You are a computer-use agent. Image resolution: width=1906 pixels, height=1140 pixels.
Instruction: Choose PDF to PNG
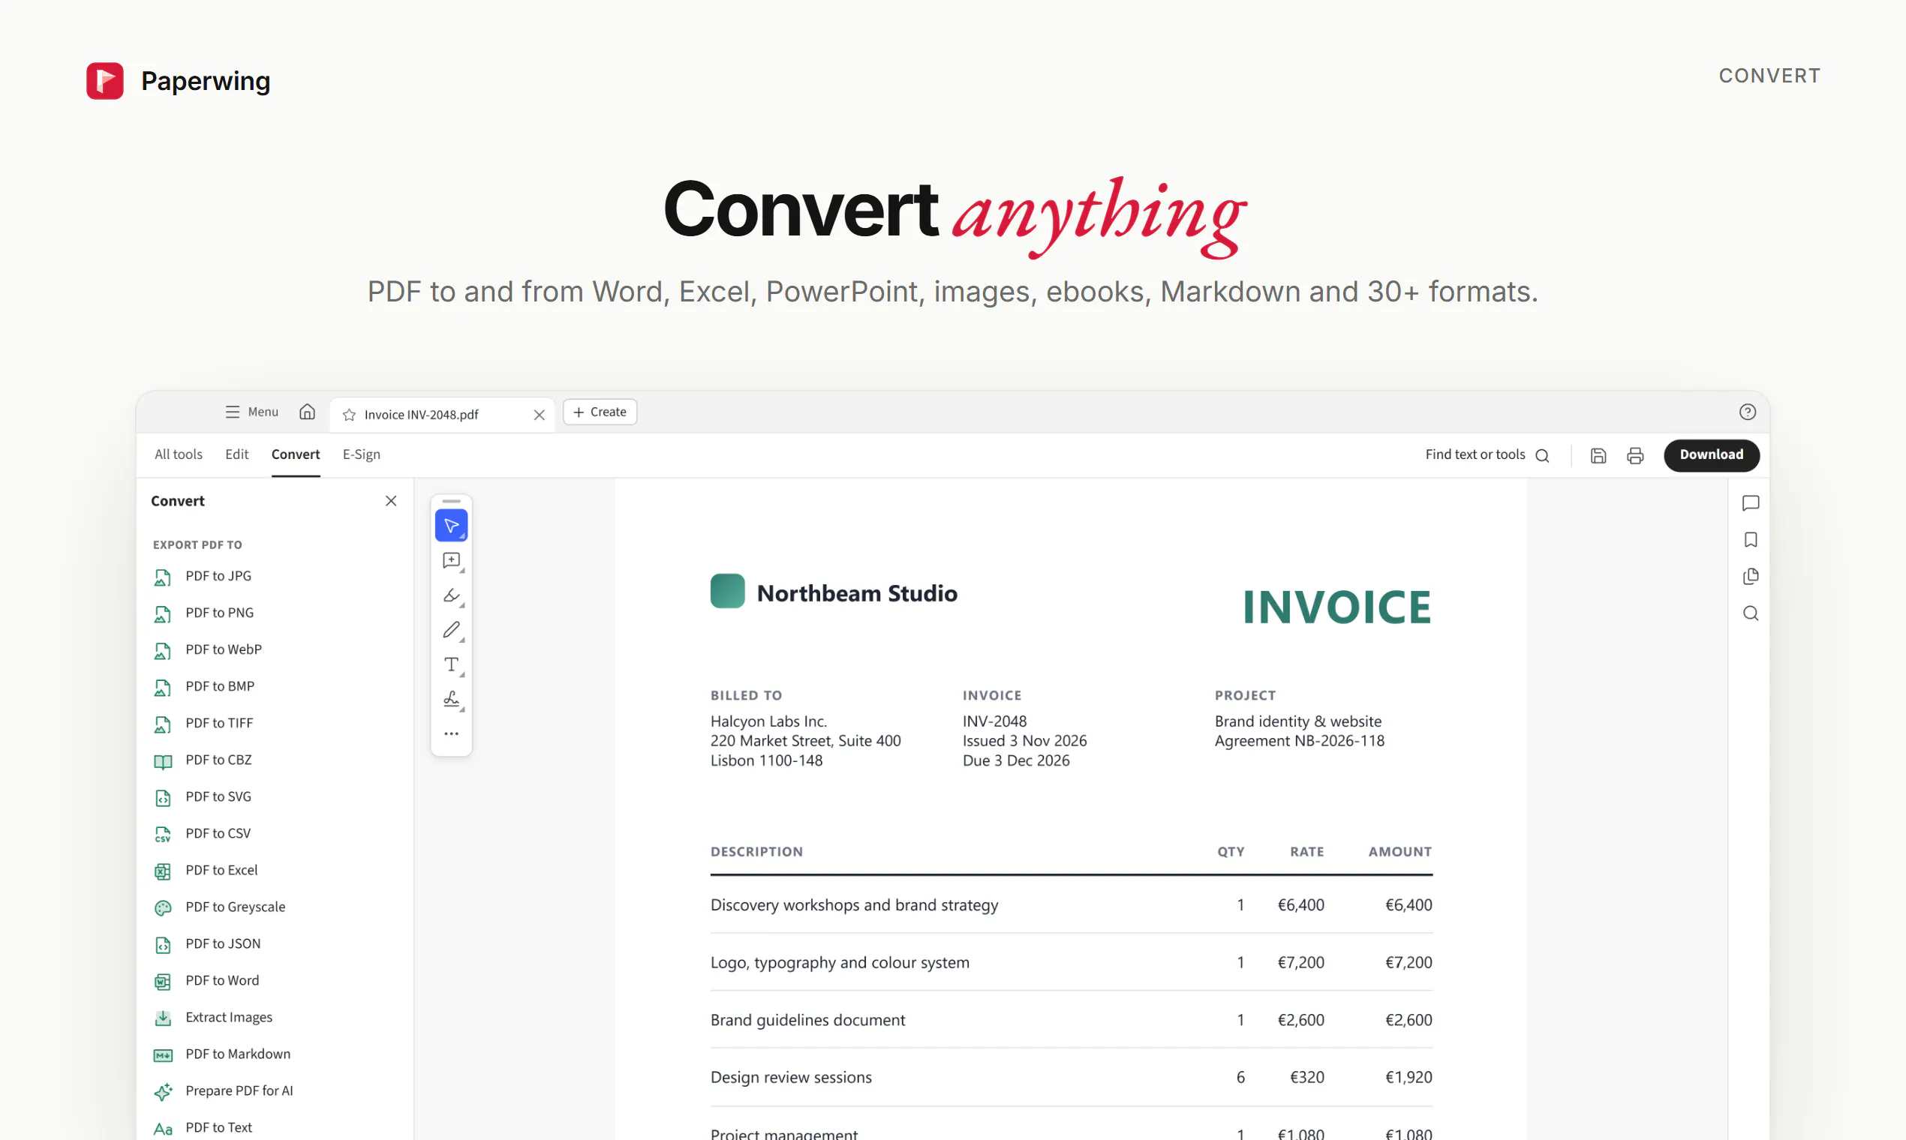click(x=274, y=613)
